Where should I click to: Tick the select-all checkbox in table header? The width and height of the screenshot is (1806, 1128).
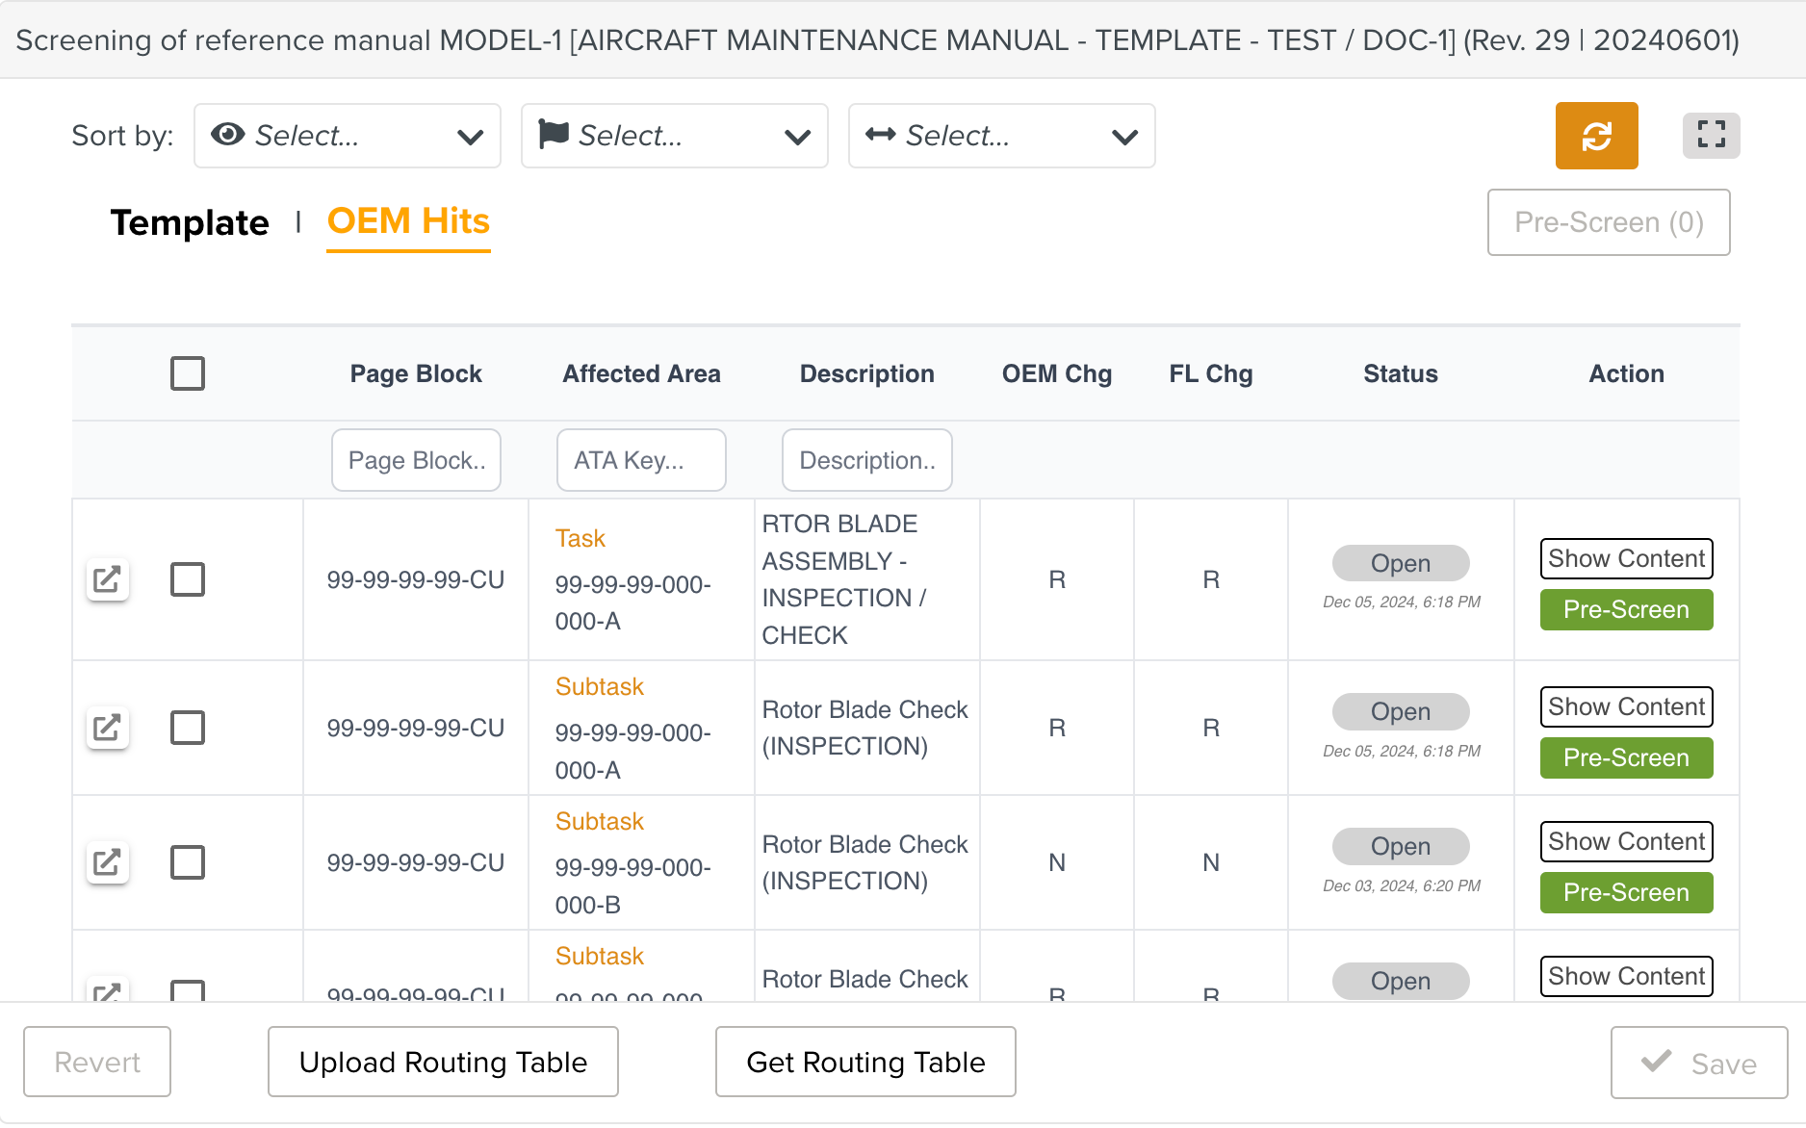tap(188, 373)
